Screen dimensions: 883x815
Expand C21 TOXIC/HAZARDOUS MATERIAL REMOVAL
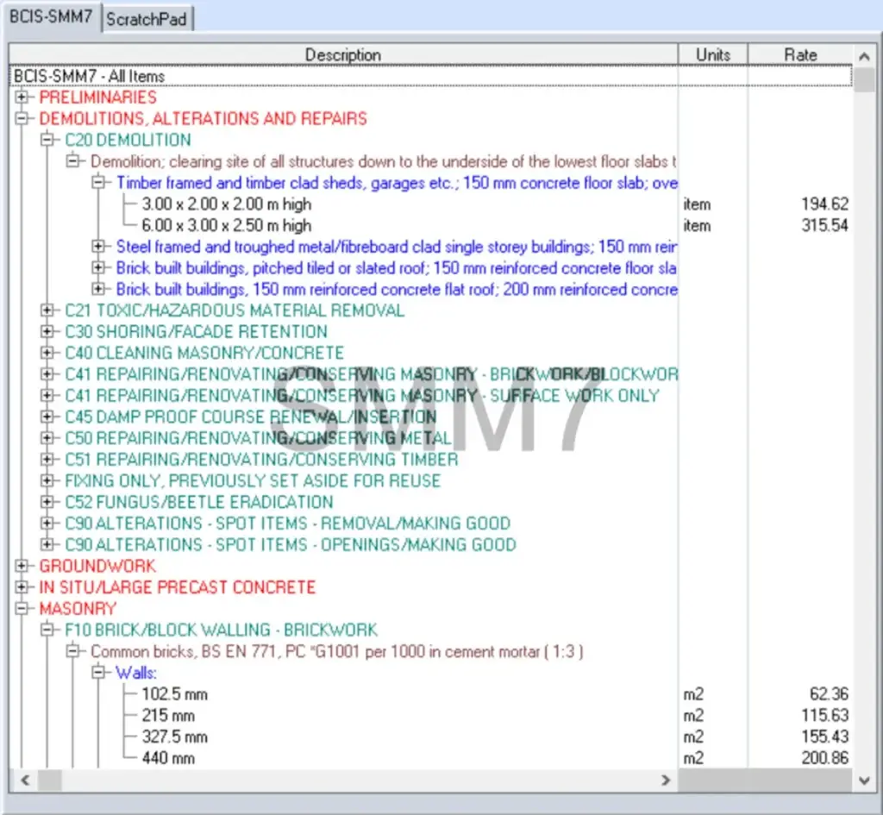click(48, 310)
